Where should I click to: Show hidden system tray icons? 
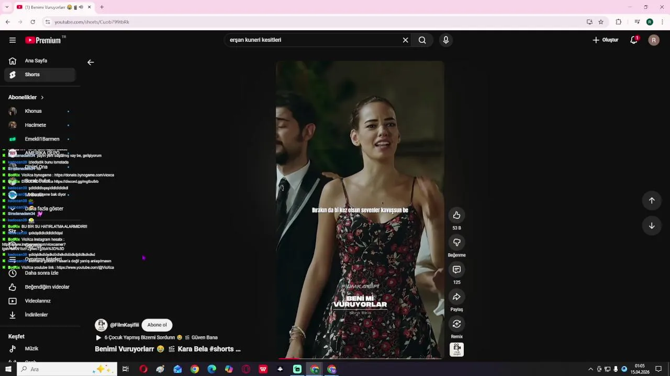(590, 369)
